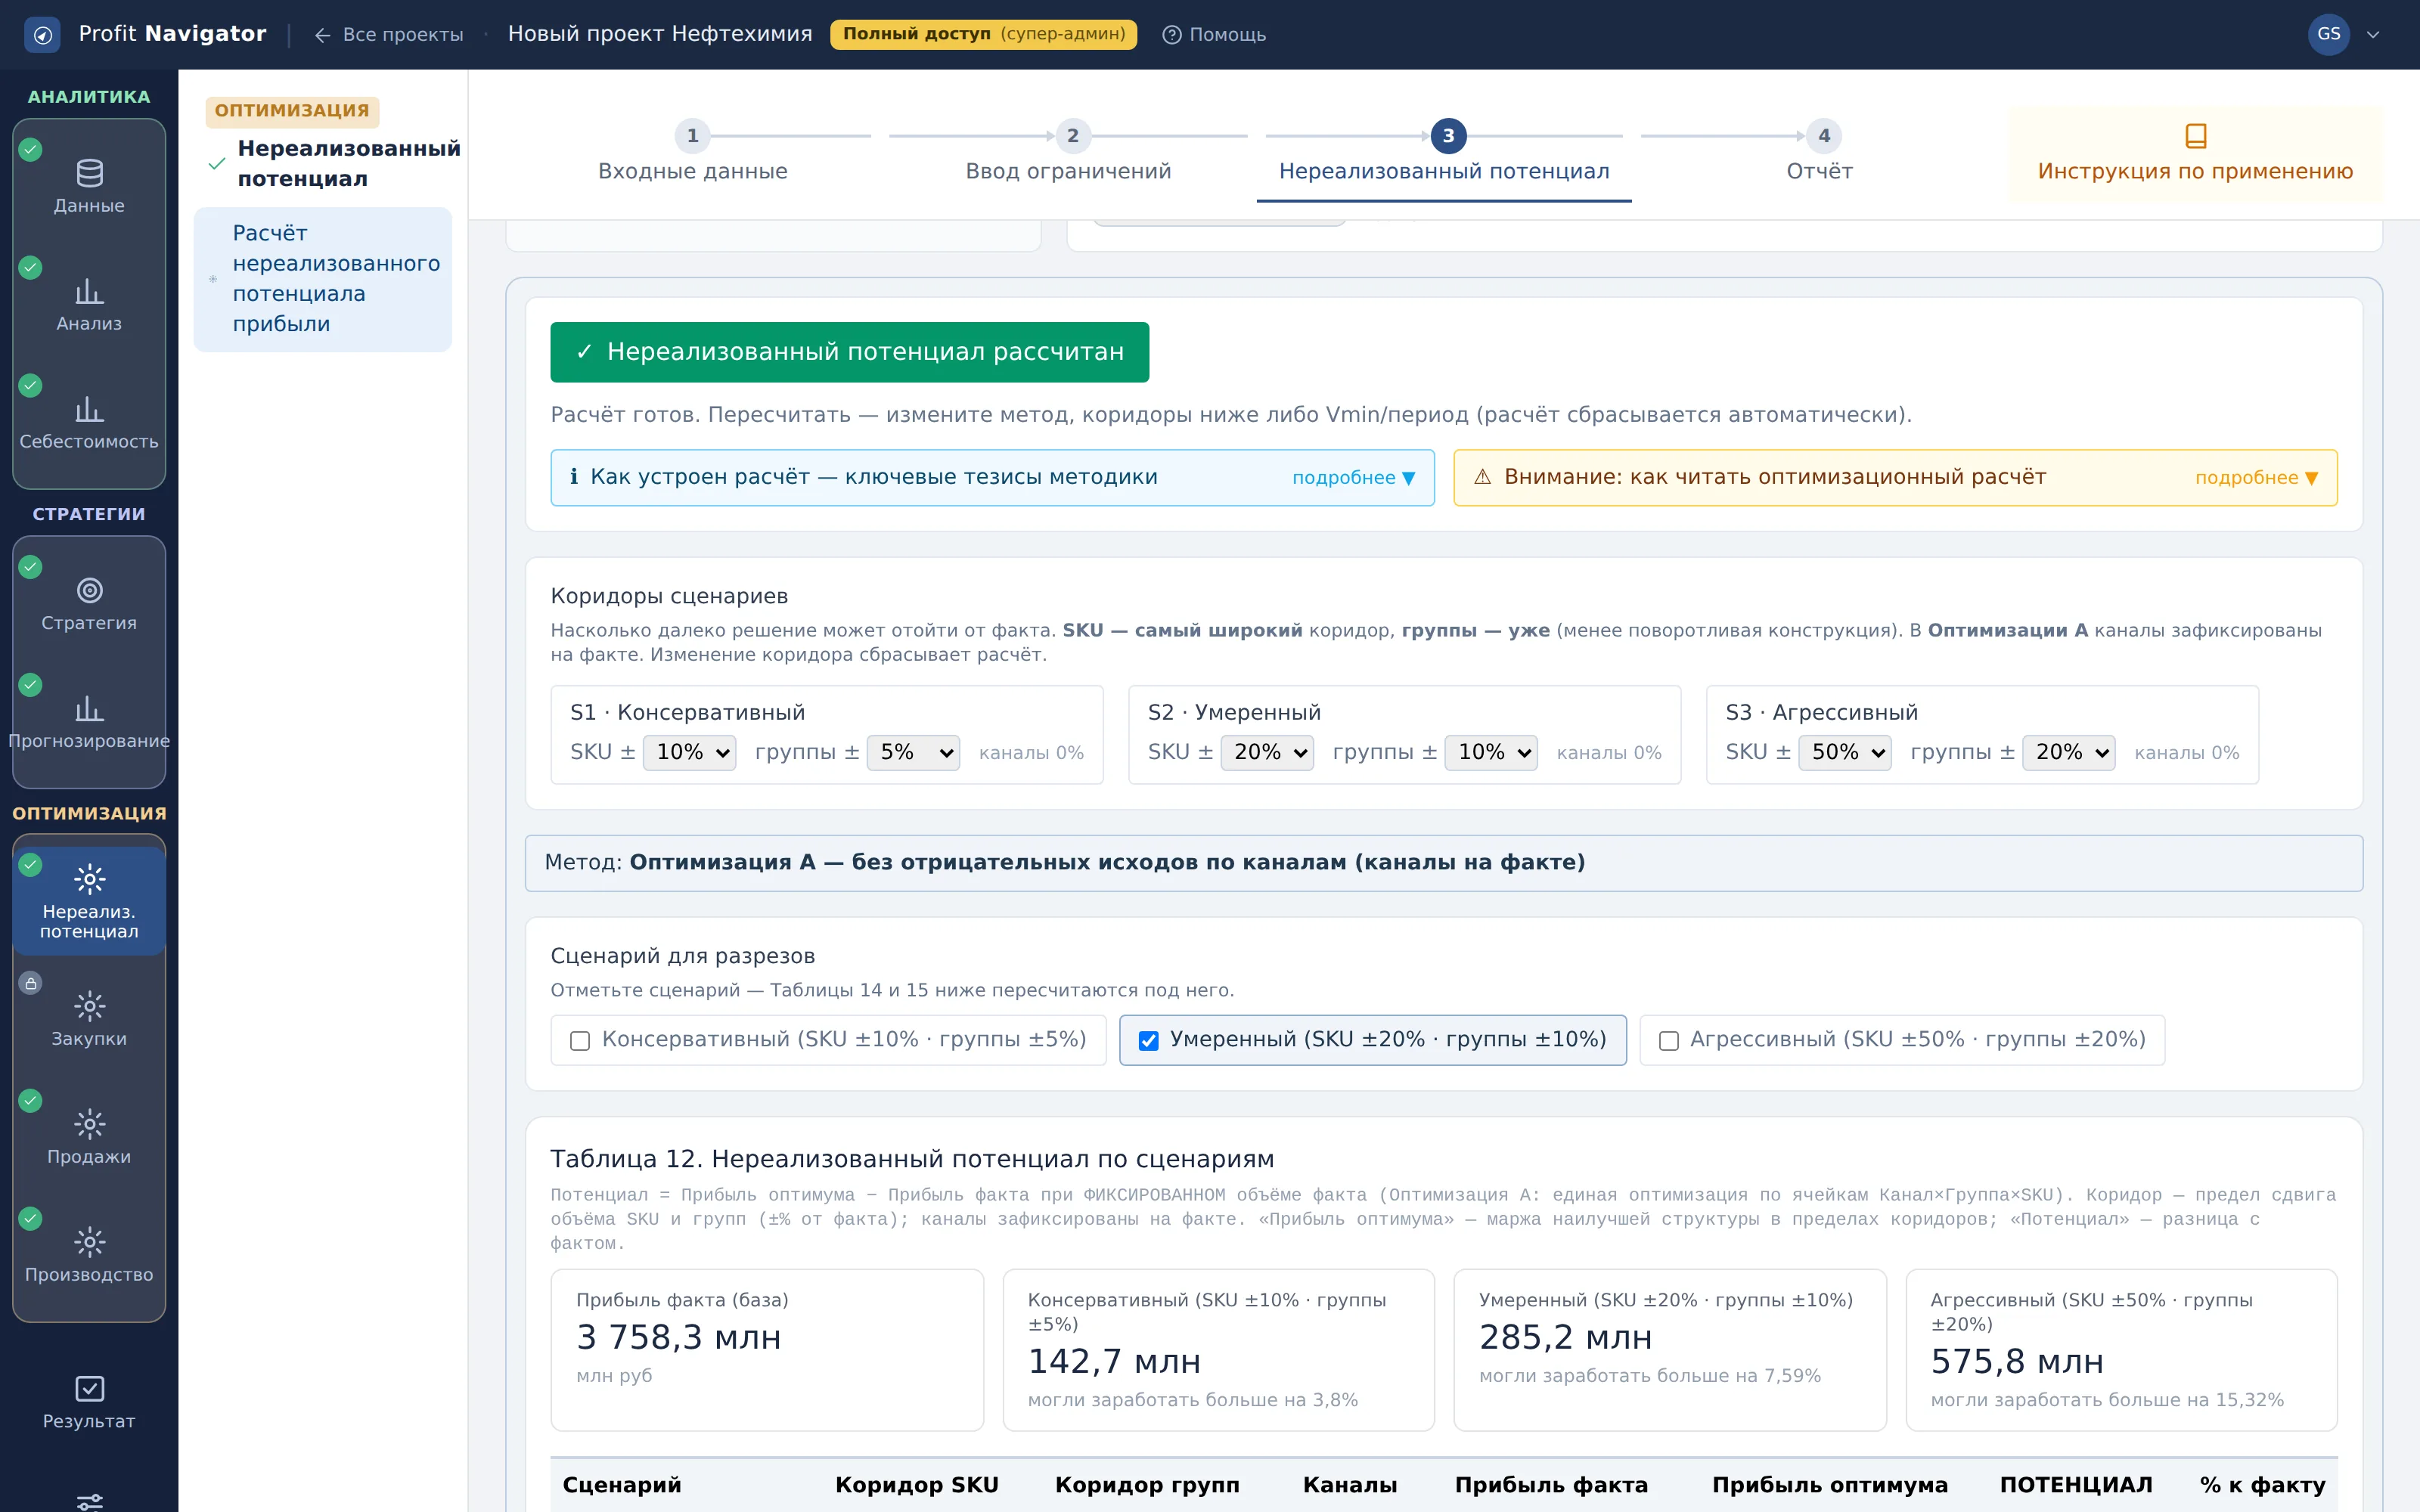Click the Помощь help icon

[1171, 35]
